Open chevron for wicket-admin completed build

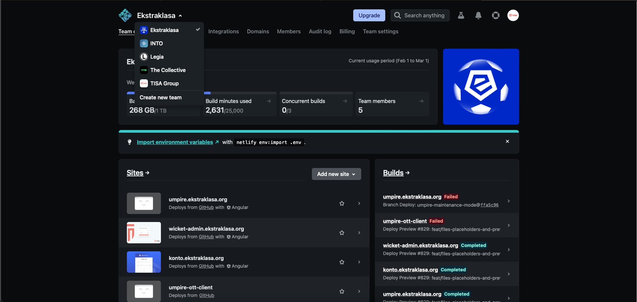[509, 250]
